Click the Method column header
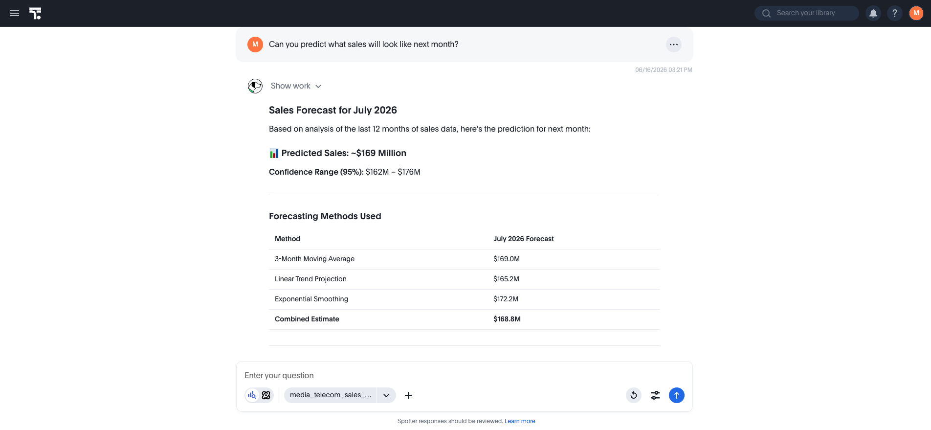931x430 pixels. (288, 239)
